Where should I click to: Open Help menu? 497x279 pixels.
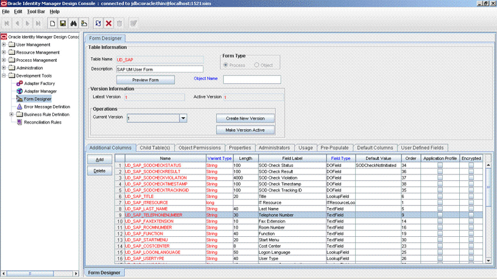55,11
